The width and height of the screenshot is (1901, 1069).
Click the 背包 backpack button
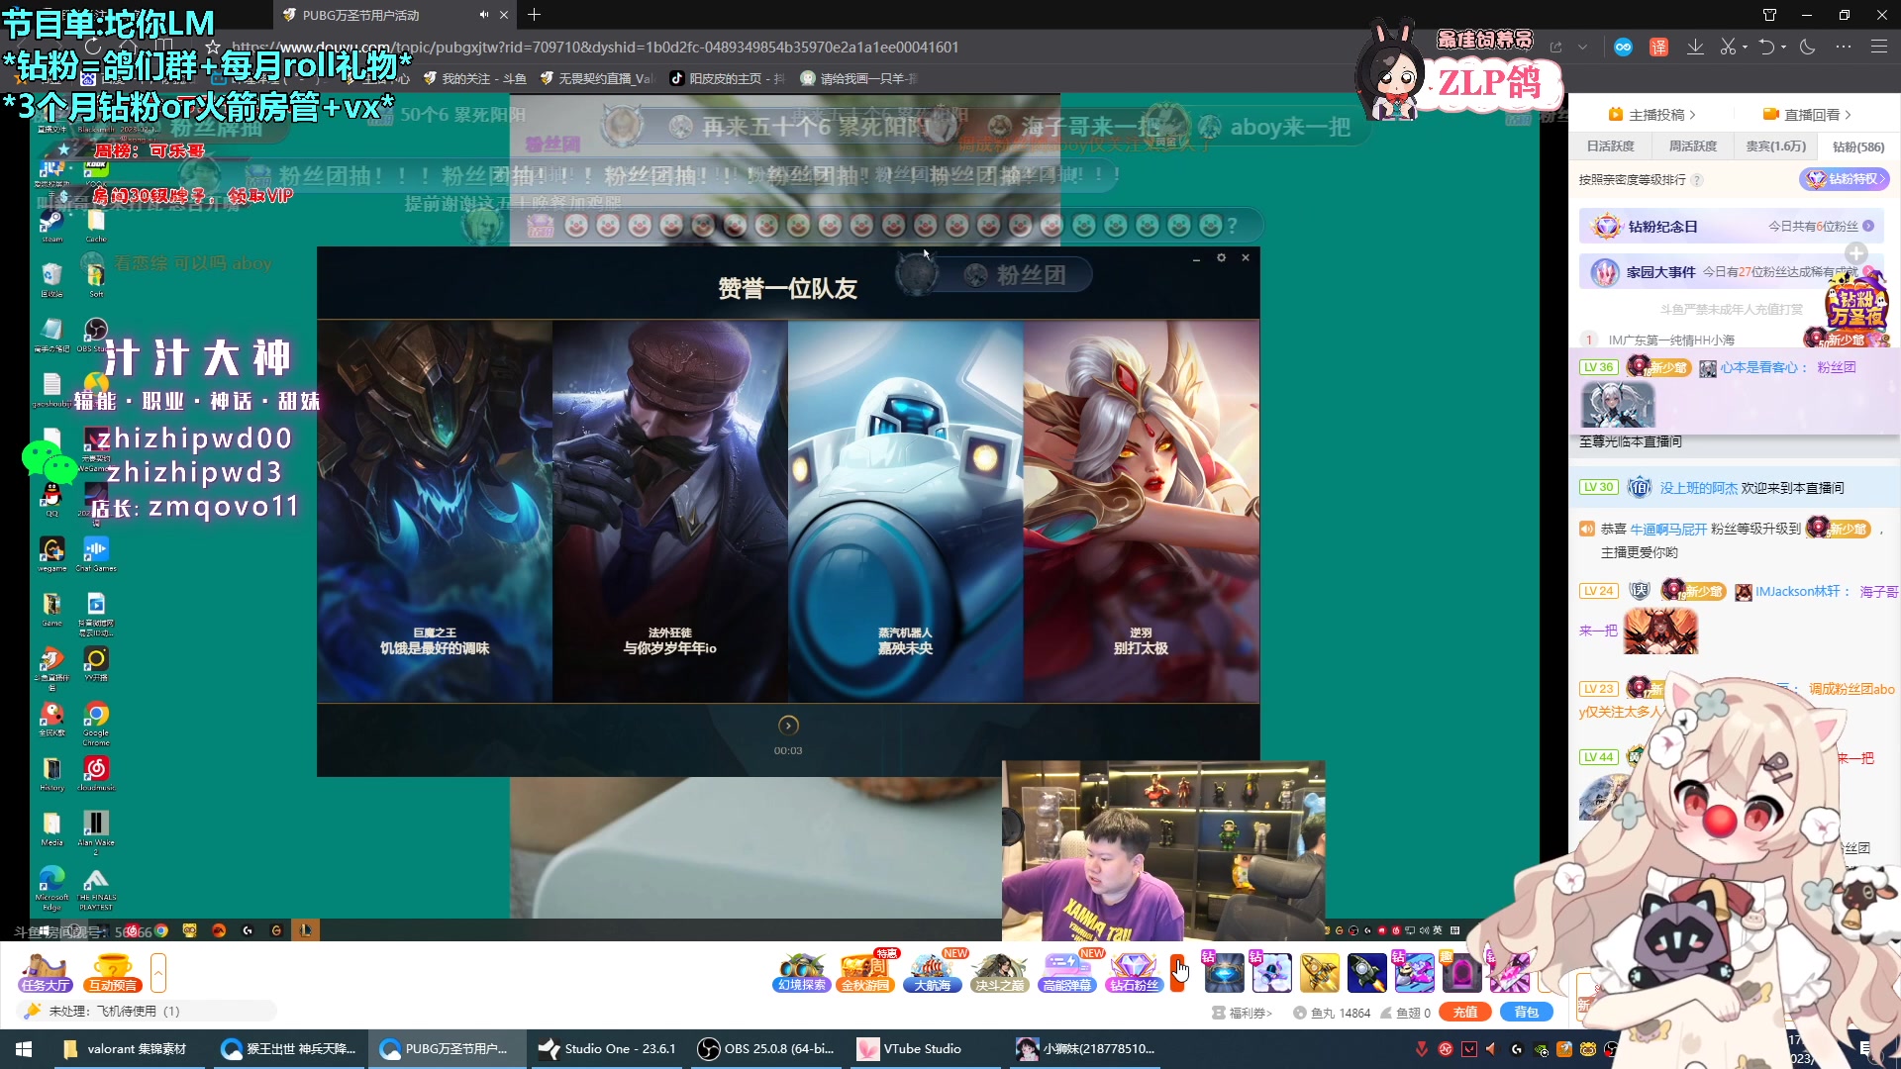click(x=1526, y=1012)
